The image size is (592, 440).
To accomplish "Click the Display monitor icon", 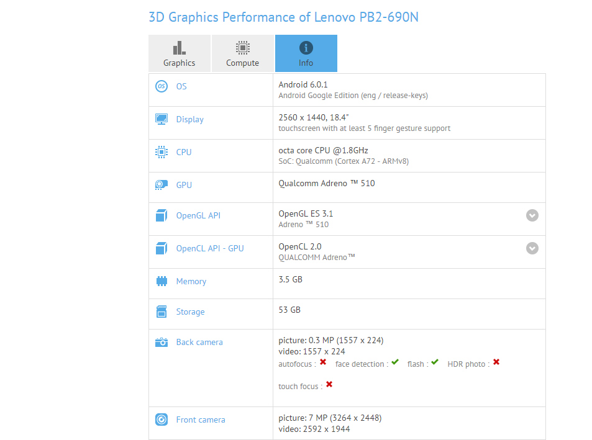I will coord(162,119).
